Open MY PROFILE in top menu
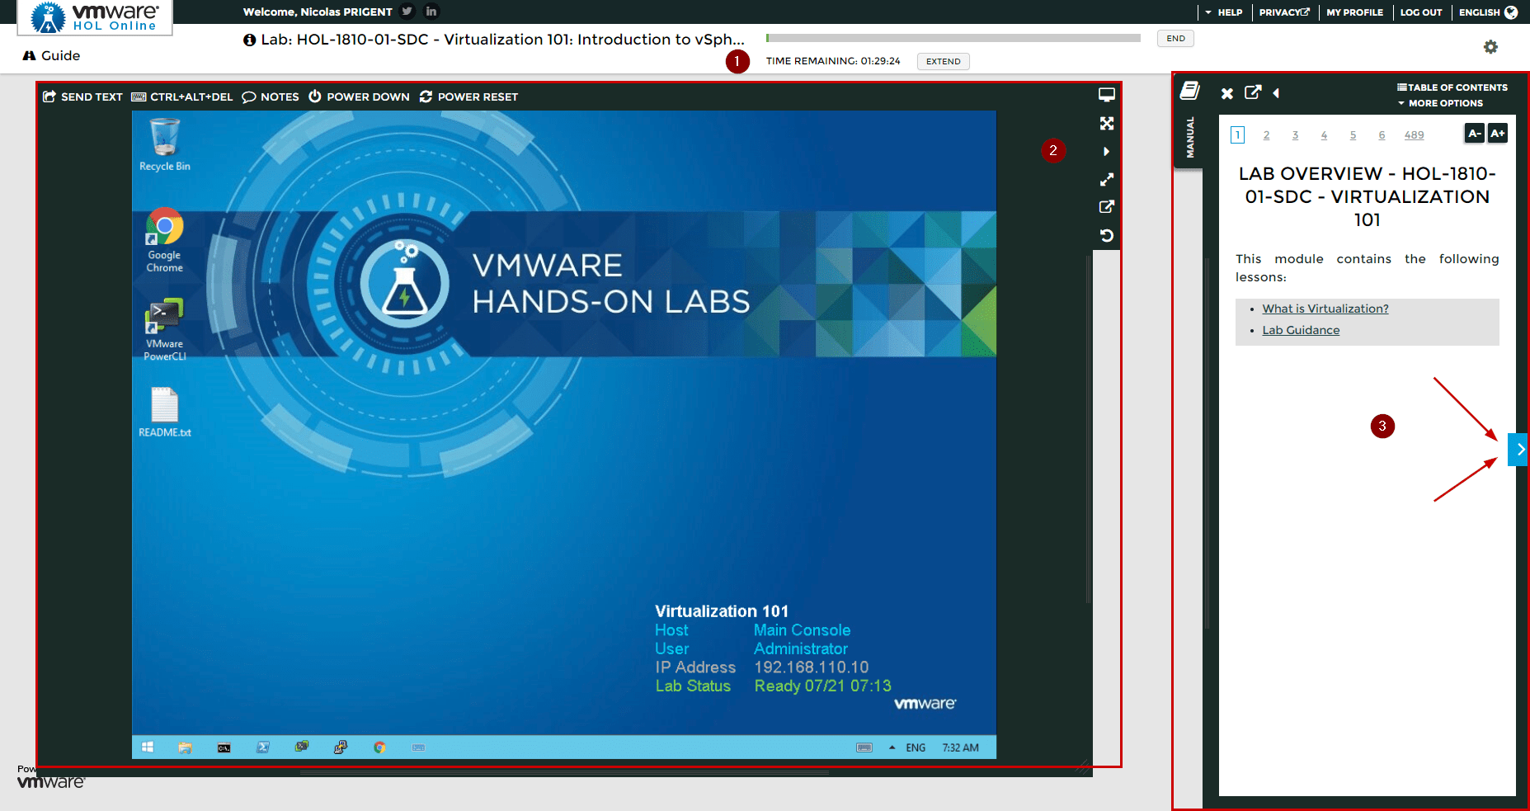Screen dimensions: 1530x811 1354,12
